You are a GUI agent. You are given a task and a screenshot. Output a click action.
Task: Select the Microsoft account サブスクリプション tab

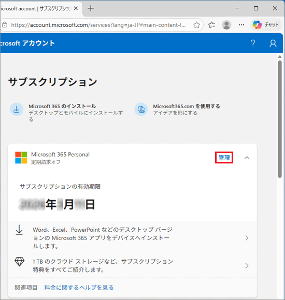tap(36, 8)
